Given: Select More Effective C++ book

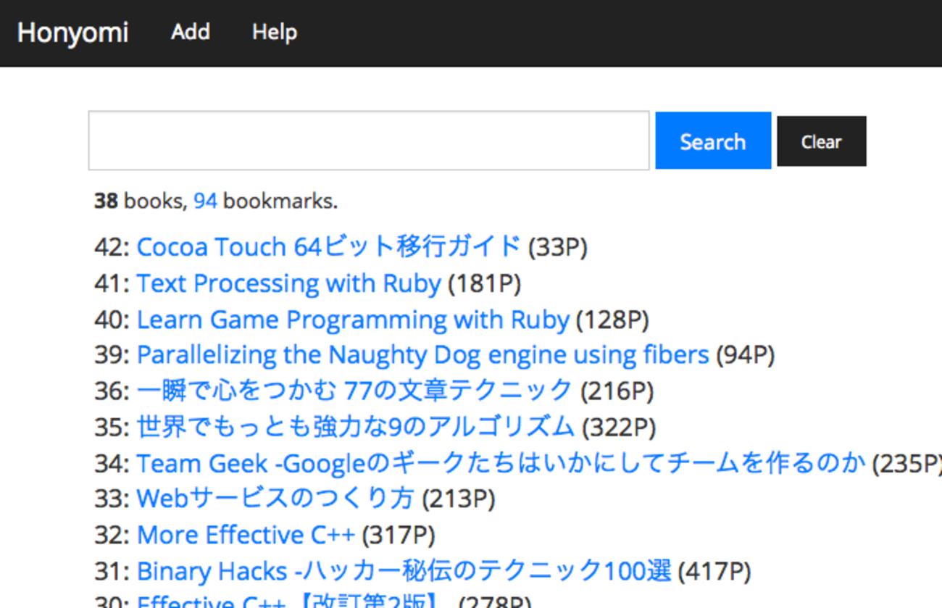Looking at the screenshot, I should coord(246,535).
